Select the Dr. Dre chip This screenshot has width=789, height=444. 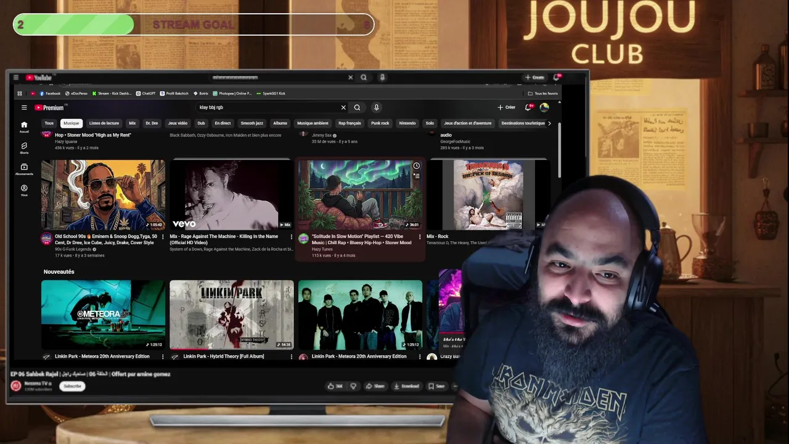click(x=152, y=123)
